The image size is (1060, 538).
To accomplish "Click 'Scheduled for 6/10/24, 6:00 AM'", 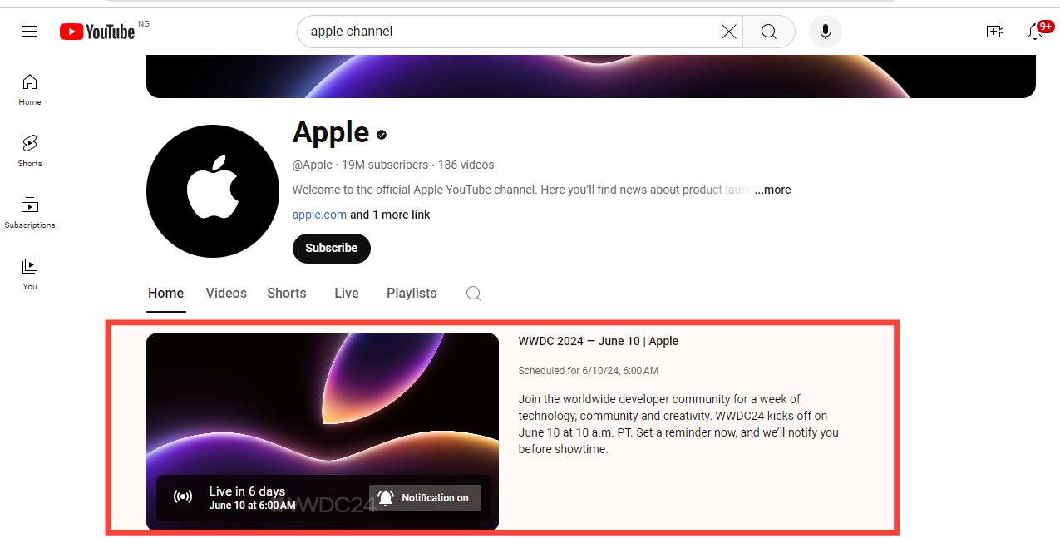I will 589,371.
